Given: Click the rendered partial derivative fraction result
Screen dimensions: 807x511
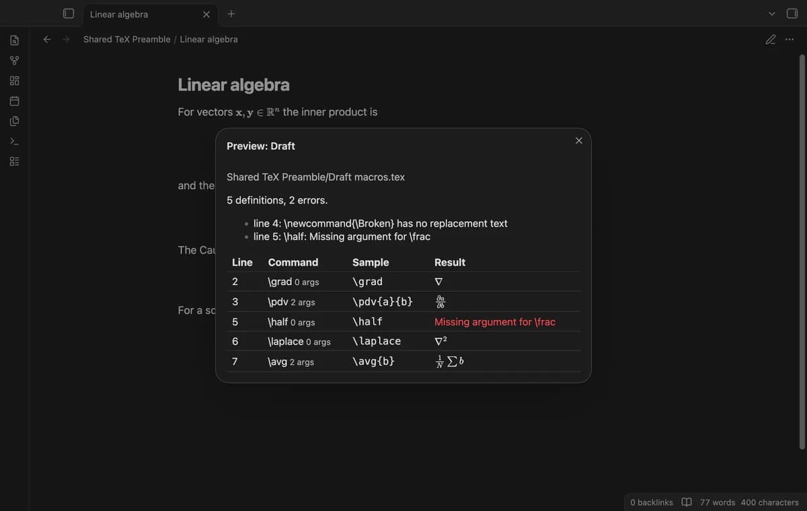Looking at the screenshot, I should pyautogui.click(x=440, y=302).
